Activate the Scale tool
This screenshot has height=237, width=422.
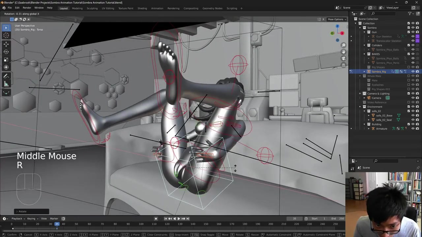tap(6, 60)
